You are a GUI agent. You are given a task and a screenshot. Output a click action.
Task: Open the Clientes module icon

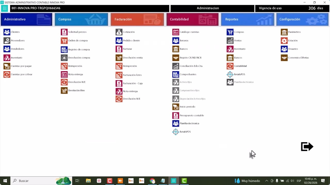click(x=7, y=32)
